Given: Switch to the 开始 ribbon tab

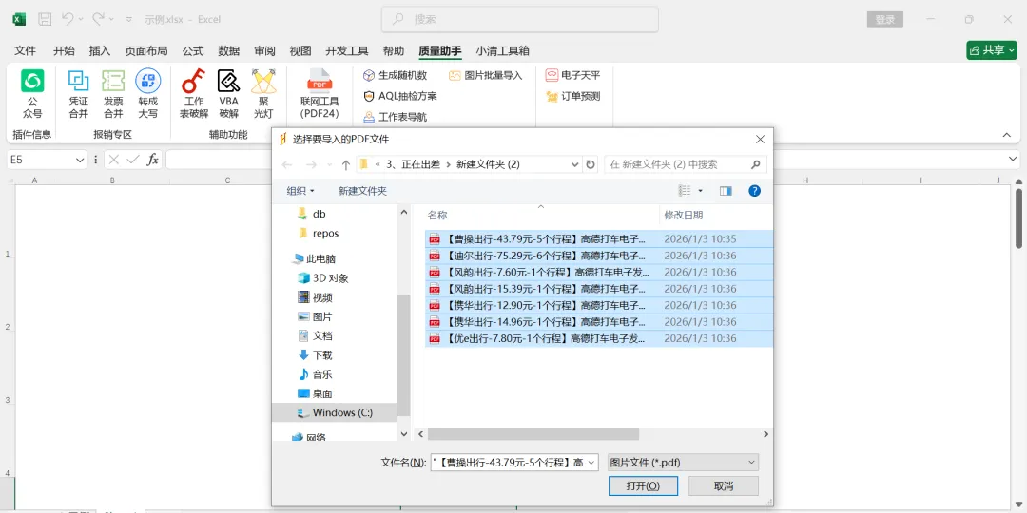Looking at the screenshot, I should pos(64,51).
